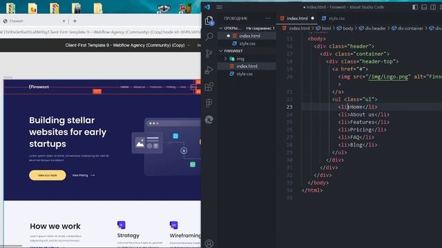
Task: Click the <div class="header-top"> line
Action: pos(362,61)
